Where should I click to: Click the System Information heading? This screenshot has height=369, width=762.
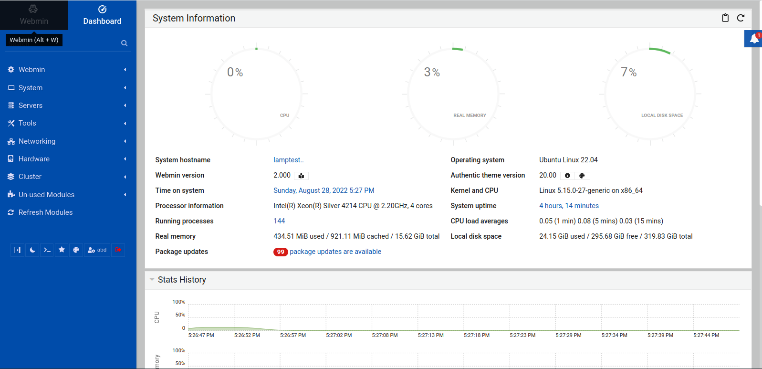(x=194, y=18)
